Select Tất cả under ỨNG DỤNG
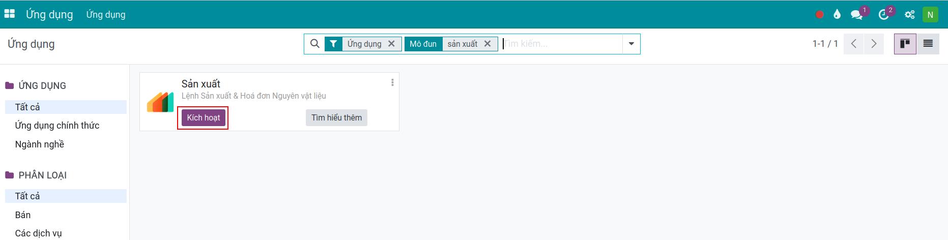Image resolution: width=948 pixels, height=240 pixels. tap(66, 107)
